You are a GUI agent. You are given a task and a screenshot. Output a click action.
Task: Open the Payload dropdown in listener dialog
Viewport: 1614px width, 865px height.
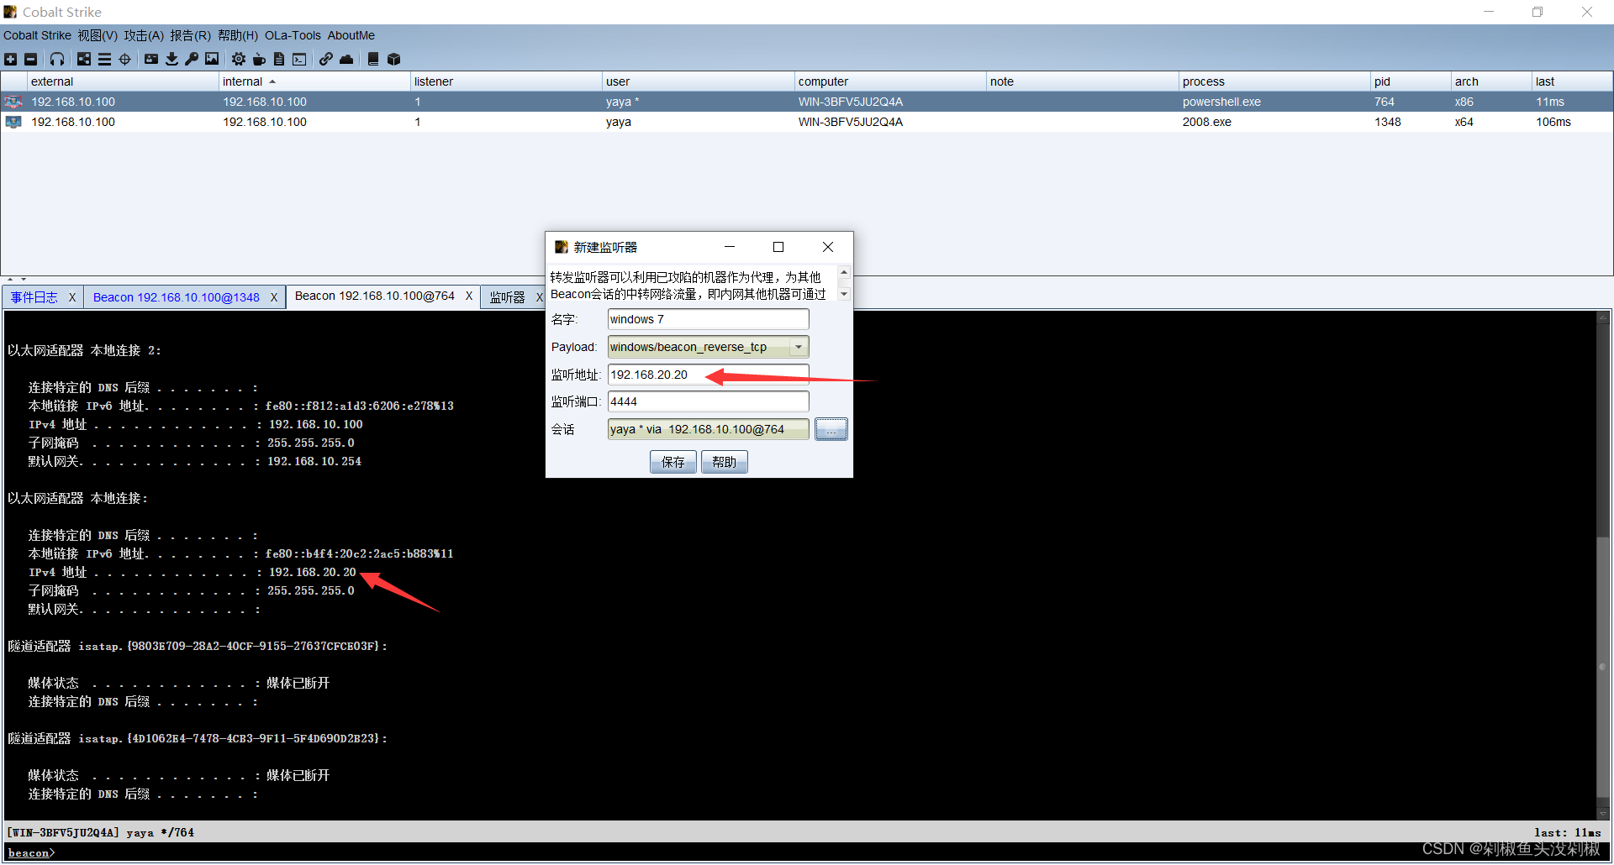(799, 347)
